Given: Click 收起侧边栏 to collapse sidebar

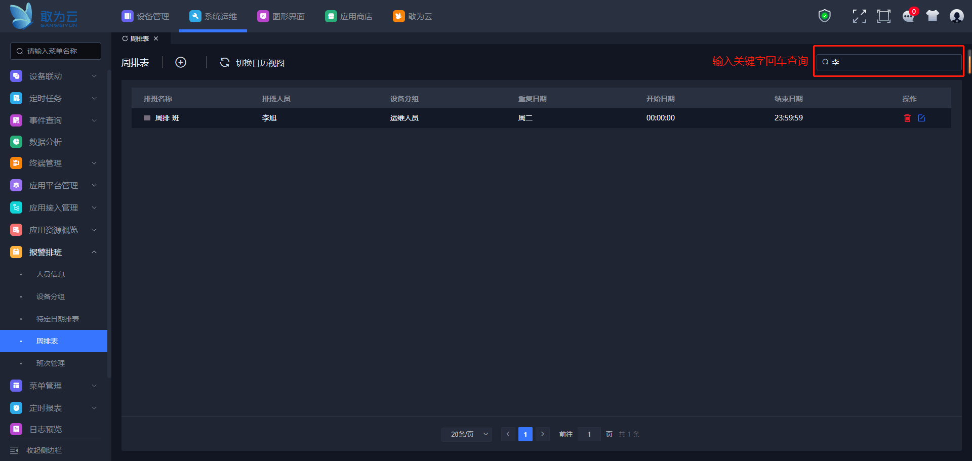Looking at the screenshot, I should pos(44,450).
